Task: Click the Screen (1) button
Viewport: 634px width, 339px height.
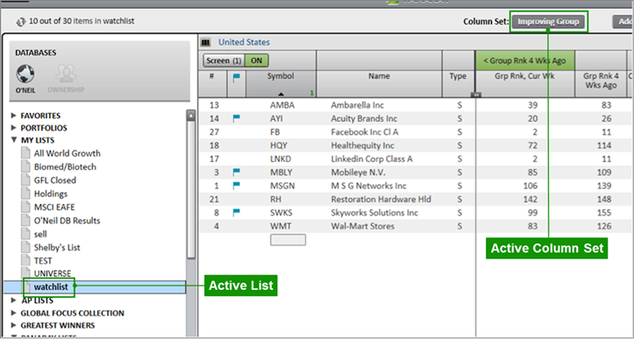Action: click(x=224, y=60)
